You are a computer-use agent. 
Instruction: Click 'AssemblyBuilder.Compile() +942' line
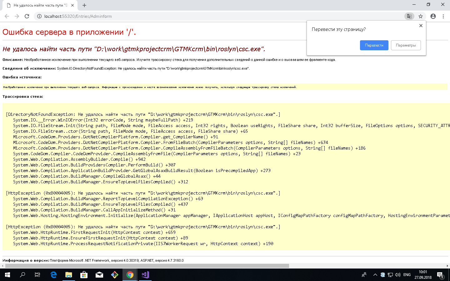pyautogui.click(x=79, y=159)
